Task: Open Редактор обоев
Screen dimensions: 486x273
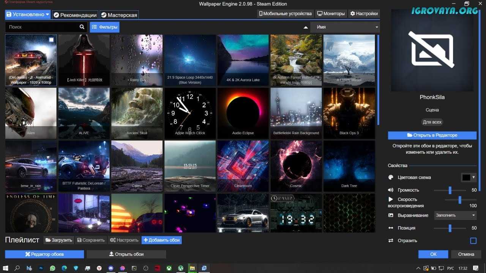Action: [44, 254]
